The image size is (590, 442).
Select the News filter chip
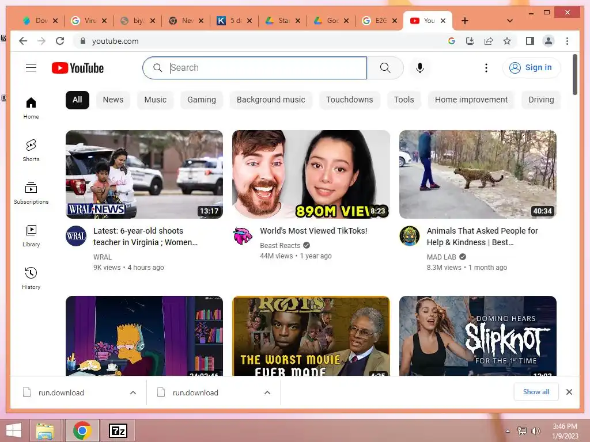click(x=113, y=100)
